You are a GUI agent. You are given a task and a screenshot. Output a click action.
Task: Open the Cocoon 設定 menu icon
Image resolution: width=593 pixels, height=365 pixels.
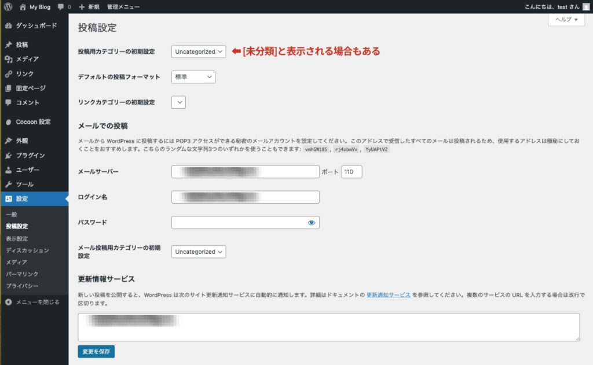pos(9,122)
